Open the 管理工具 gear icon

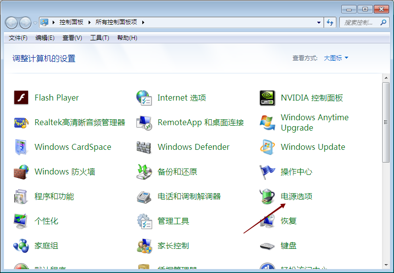tap(144, 221)
